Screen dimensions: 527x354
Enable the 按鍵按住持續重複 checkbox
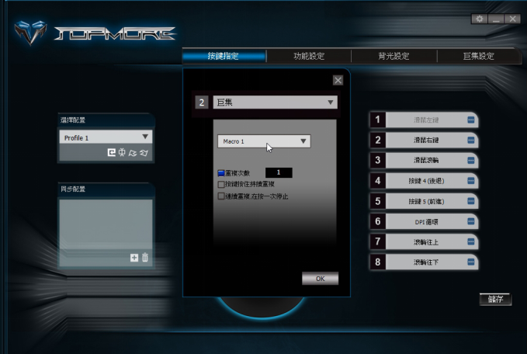221,185
